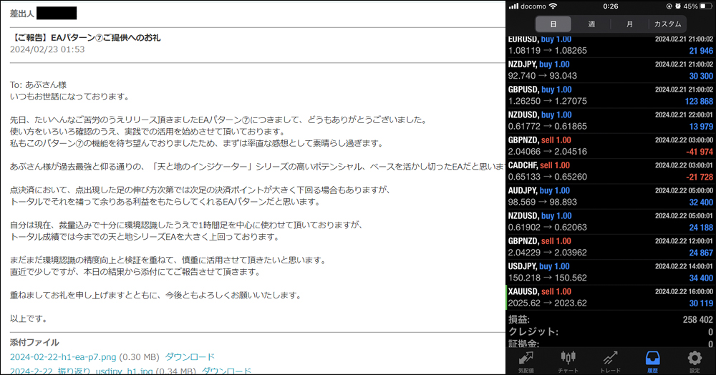Select the NZDUSD trade closed at 0.62063
This screenshot has height=375, width=716.
(611, 221)
